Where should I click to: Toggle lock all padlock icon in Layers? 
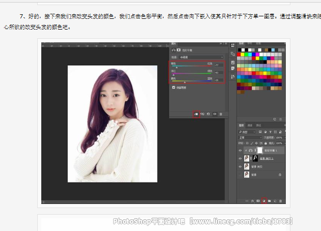coord(265,143)
